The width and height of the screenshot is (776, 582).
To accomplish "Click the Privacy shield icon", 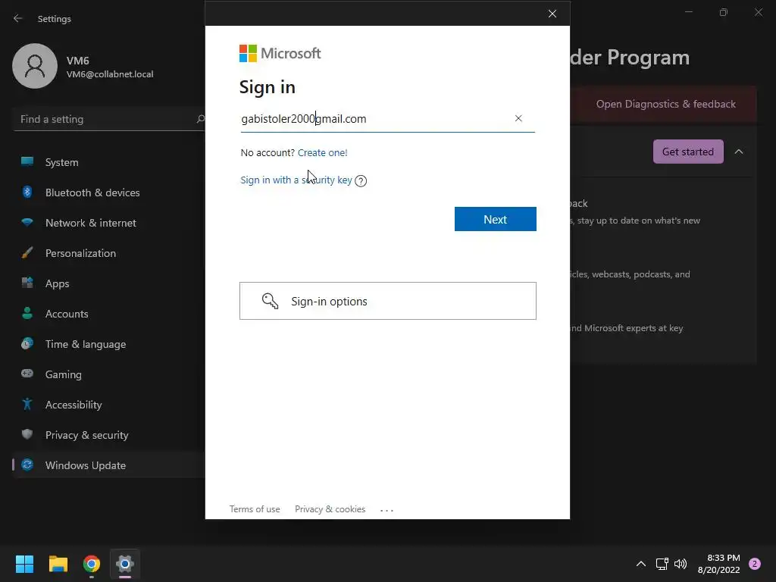I will click(27, 434).
